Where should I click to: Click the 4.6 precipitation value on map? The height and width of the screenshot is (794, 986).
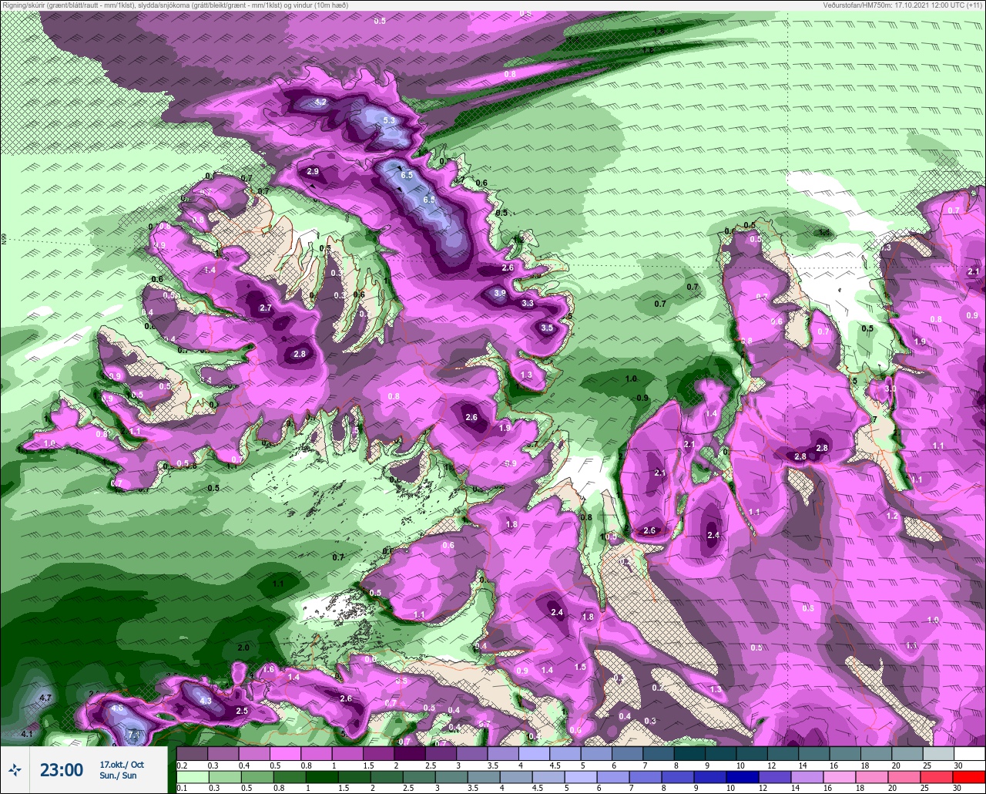pos(117,708)
